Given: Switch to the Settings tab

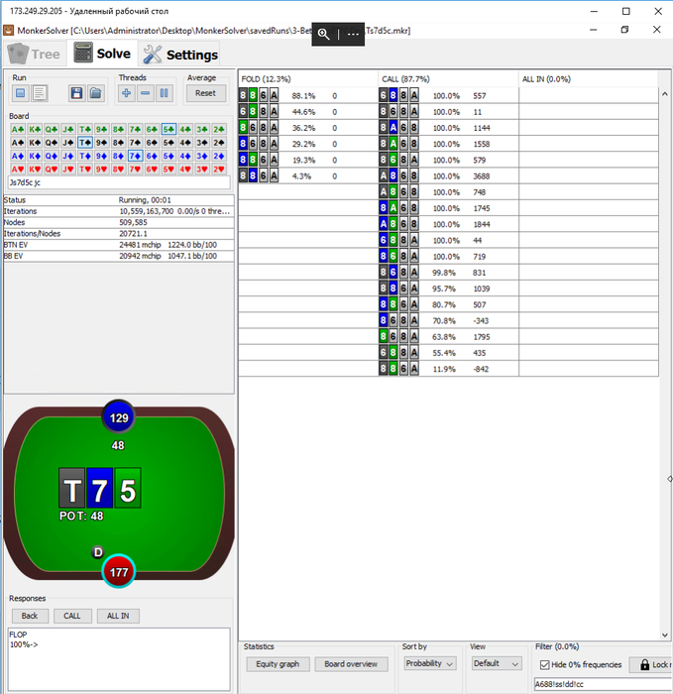Looking at the screenshot, I should pyautogui.click(x=180, y=54).
